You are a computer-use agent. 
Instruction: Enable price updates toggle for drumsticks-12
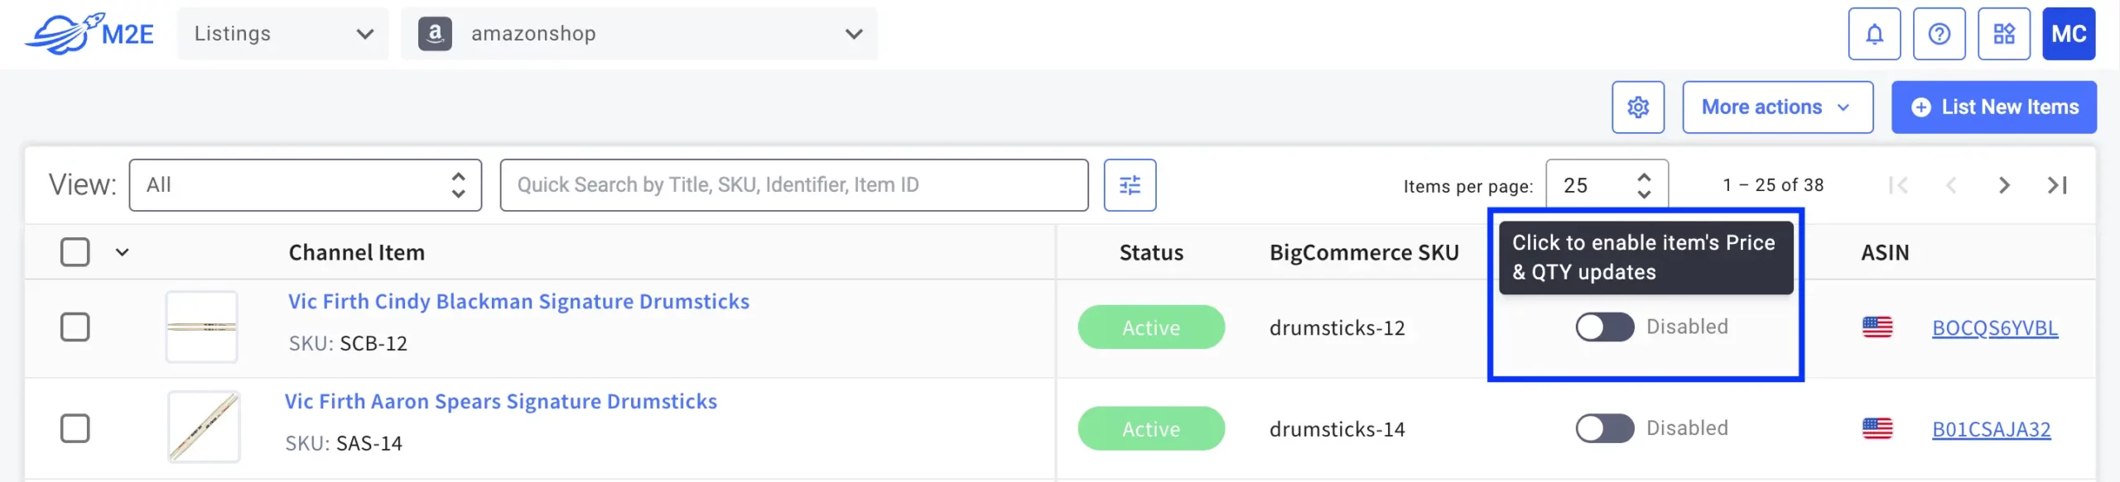coord(1604,327)
